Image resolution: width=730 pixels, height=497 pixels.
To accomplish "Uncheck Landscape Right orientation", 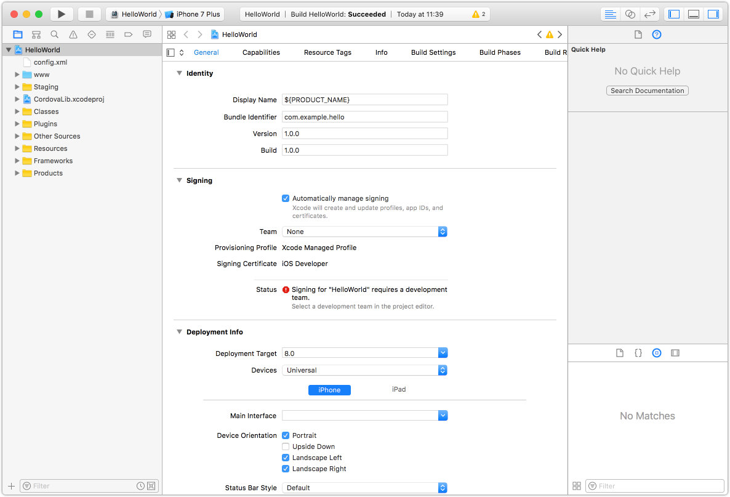I will tap(286, 469).
